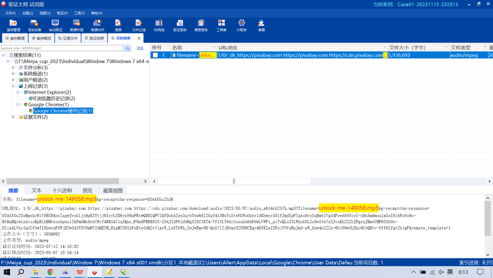This screenshot has width=493, height=278.
Task: Check the IE浏览器历史记录(2) checkbox
Action: pos(27,99)
